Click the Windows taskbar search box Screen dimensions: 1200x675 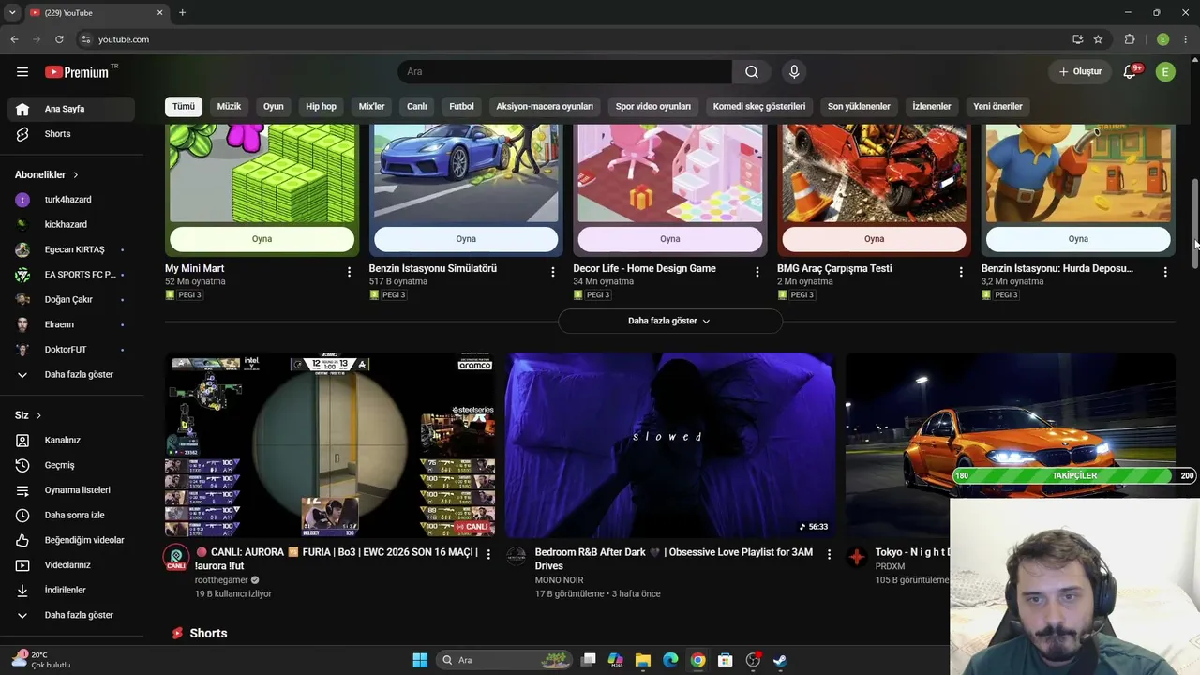pyautogui.click(x=503, y=660)
